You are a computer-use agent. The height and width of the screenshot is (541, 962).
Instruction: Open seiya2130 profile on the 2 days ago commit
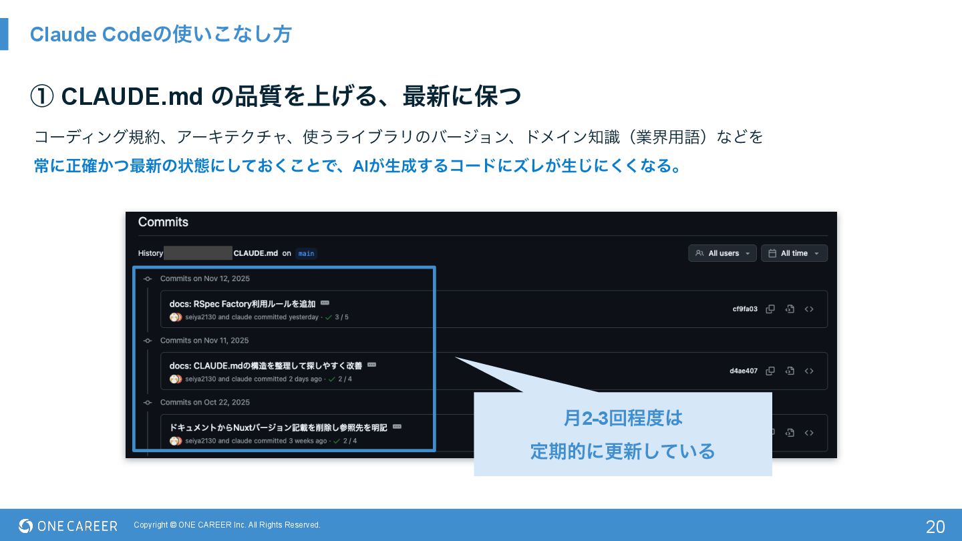tap(200, 379)
